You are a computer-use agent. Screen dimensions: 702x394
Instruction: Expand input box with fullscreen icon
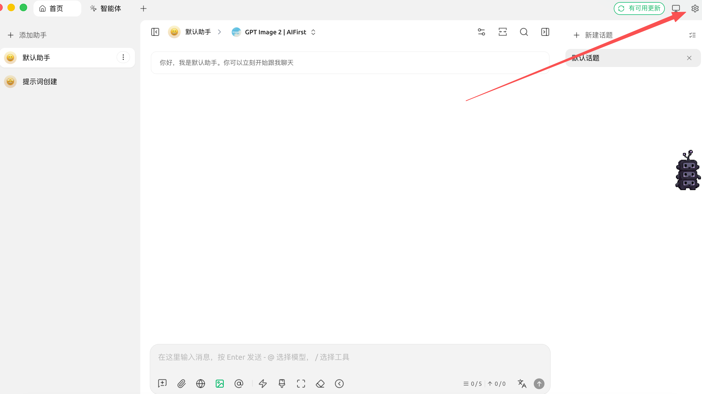pyautogui.click(x=301, y=384)
